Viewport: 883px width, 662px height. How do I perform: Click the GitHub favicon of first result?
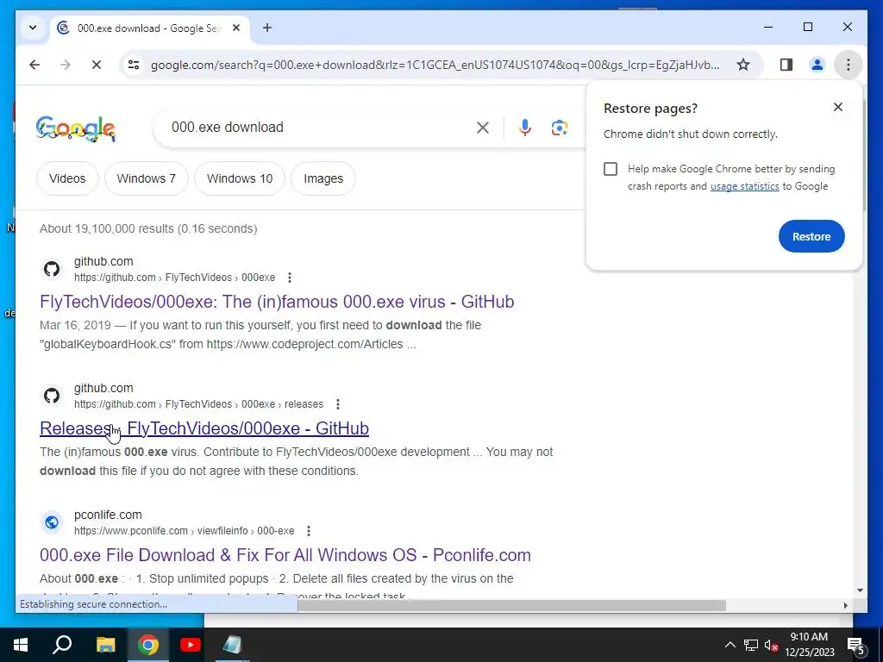click(x=52, y=269)
